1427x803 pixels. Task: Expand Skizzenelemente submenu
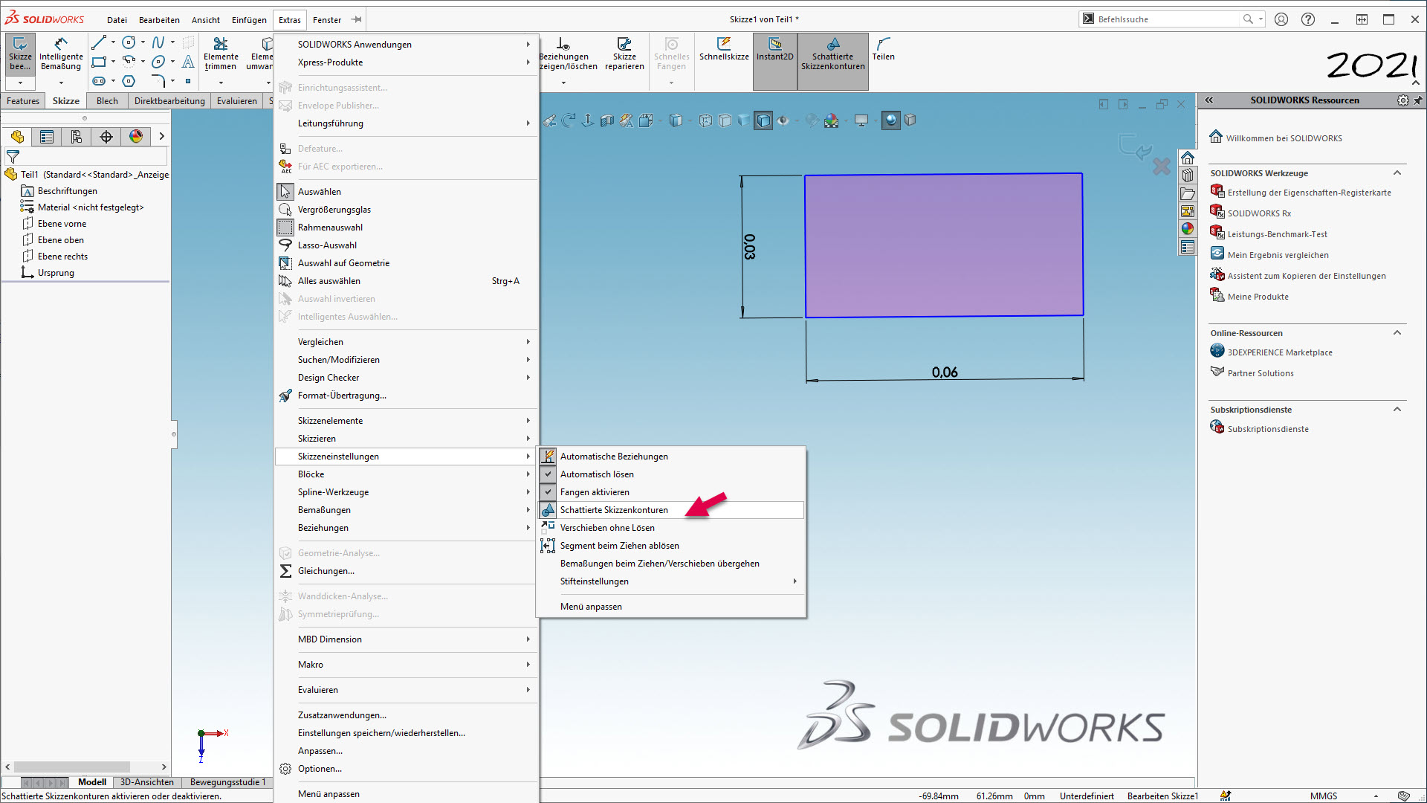406,421
